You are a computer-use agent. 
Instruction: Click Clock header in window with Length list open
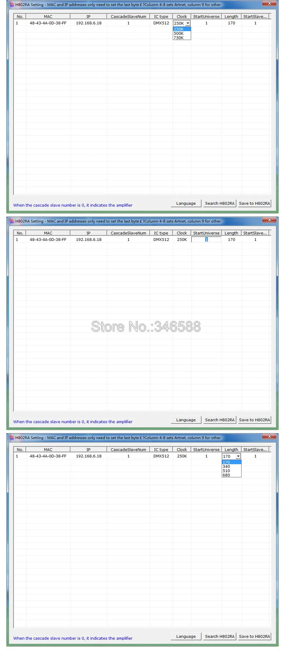pos(182,450)
